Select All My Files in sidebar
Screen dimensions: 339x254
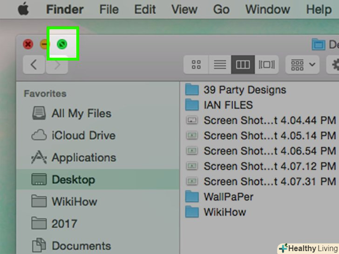(81, 114)
